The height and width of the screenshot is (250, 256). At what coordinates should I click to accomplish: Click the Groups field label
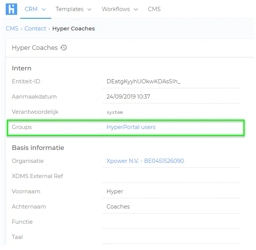tap(22, 127)
